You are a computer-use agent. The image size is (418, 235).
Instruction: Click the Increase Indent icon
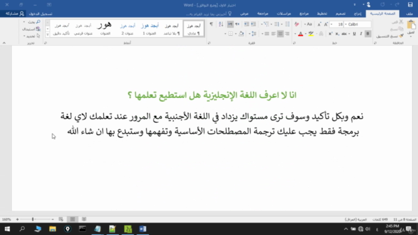247,24
